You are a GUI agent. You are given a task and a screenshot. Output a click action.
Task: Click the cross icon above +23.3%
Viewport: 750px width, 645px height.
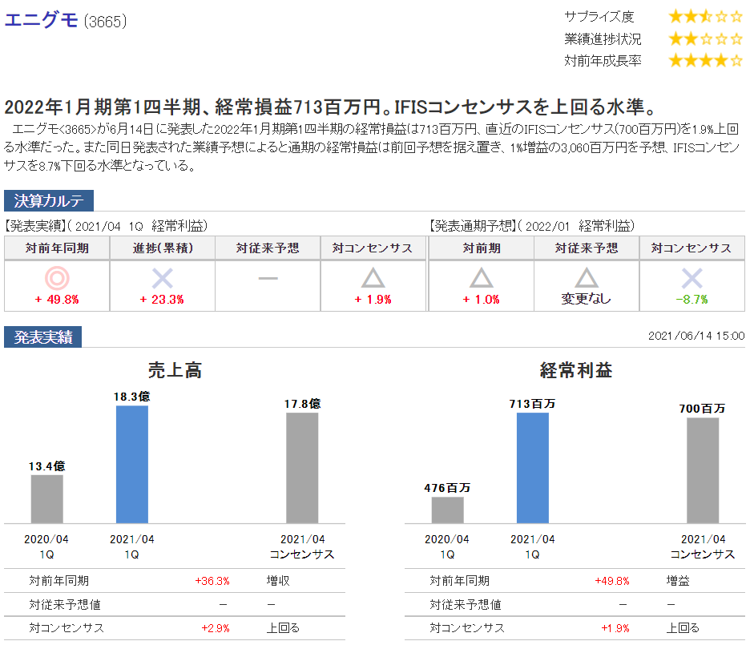click(x=162, y=278)
